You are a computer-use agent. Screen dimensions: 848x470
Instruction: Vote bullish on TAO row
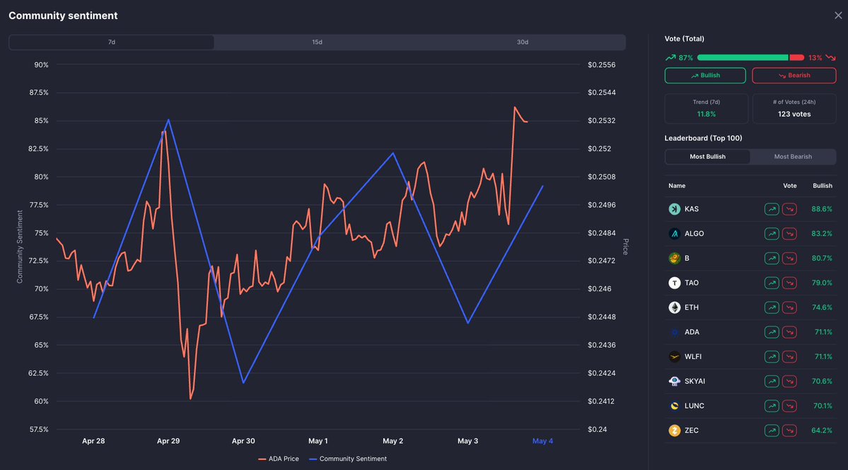pos(772,283)
